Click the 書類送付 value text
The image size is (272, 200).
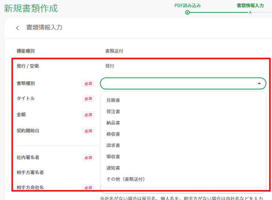click(114, 51)
